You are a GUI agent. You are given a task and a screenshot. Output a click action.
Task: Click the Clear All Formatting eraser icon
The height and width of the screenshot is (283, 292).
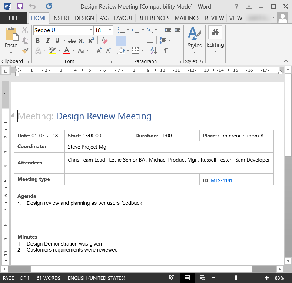104,41
